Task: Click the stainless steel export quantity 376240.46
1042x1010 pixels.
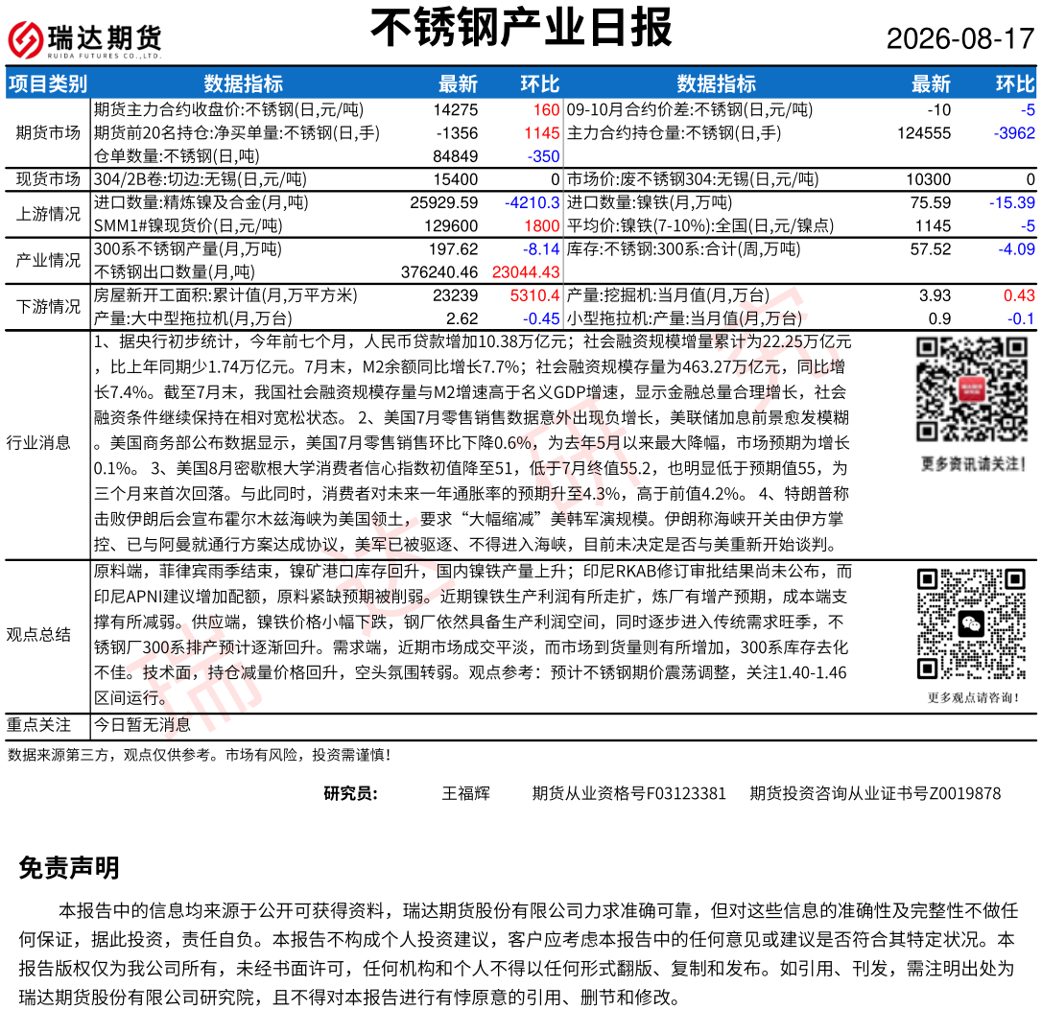Action: click(439, 272)
